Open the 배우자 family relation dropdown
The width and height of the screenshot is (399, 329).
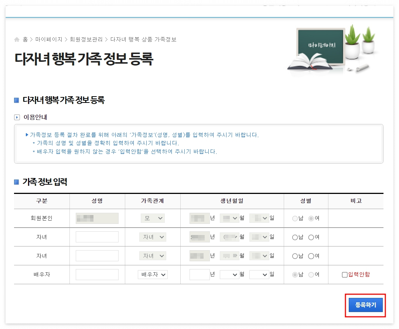153,275
